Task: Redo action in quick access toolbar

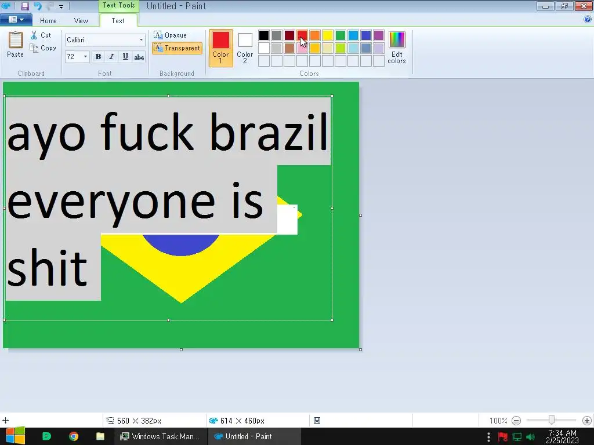Action: [50, 6]
